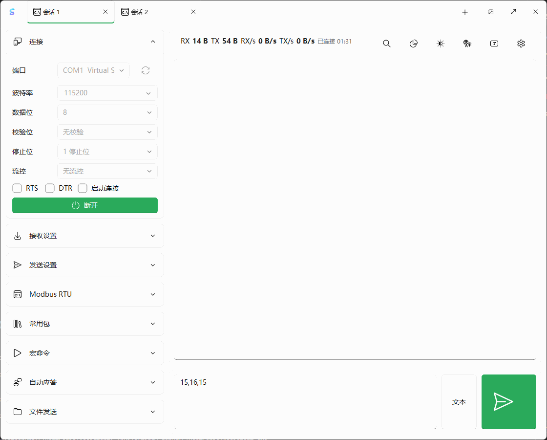Open the 数据位 dropdown
The width and height of the screenshot is (547, 440).
click(x=107, y=112)
